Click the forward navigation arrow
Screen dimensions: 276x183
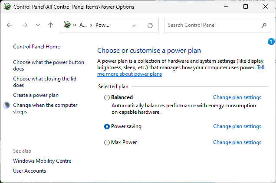tap(25, 25)
